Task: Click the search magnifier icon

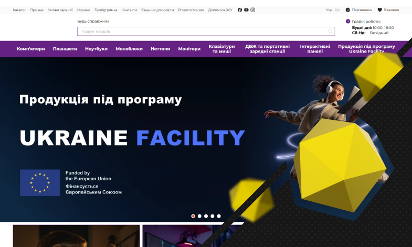Action: 330,32
